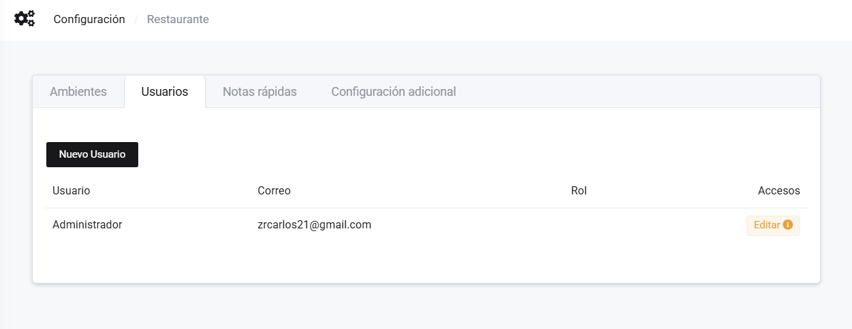Screen dimensions: 852x329
Task: Click the Editar button for Administrador
Action: 767,225
